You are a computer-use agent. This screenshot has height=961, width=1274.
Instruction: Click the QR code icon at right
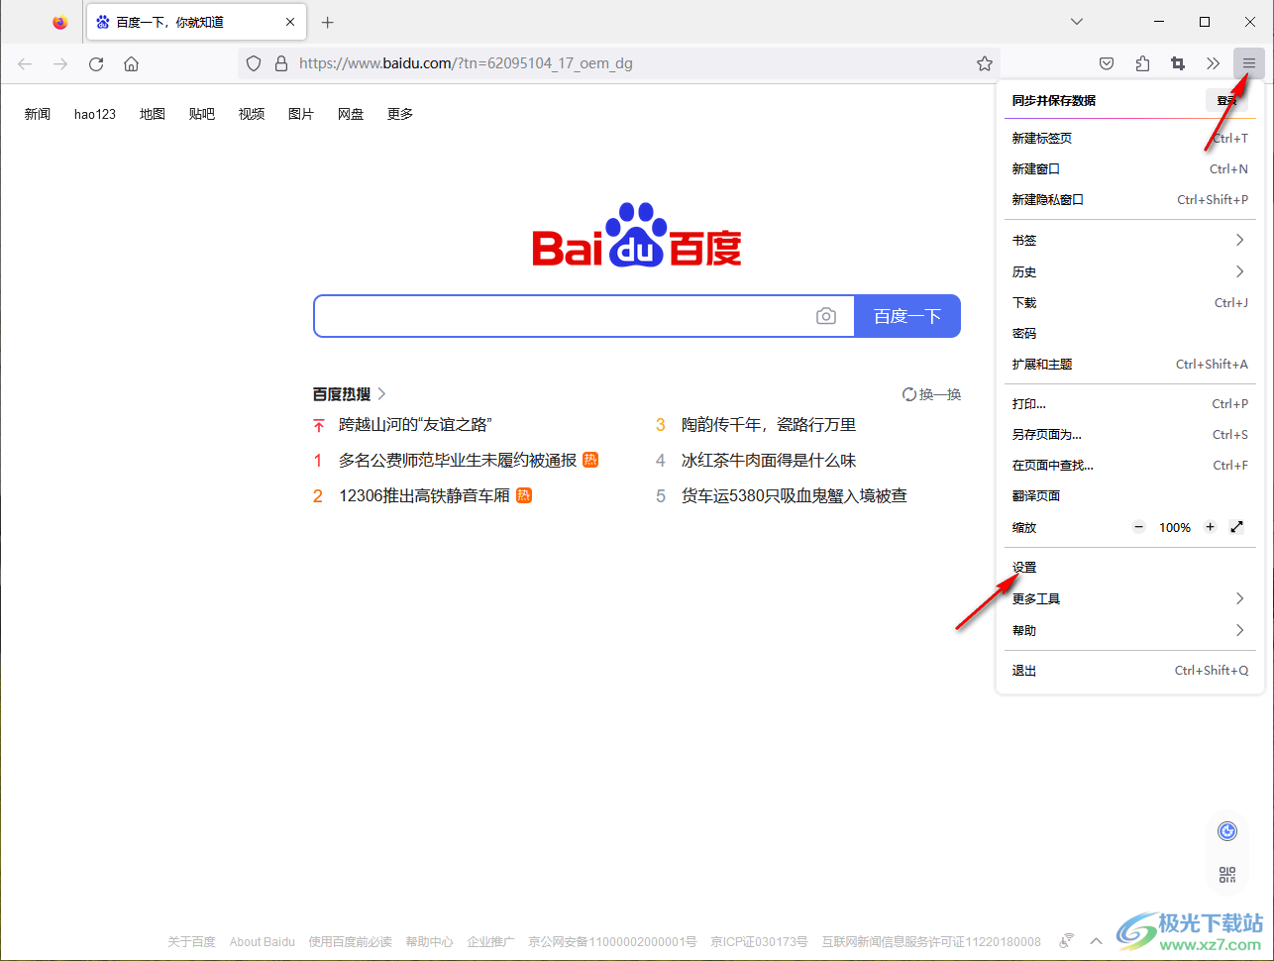click(1227, 875)
